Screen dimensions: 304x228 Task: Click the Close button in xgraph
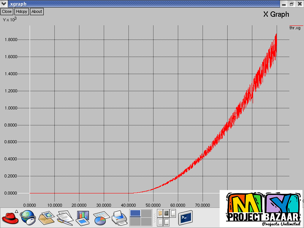click(7, 11)
